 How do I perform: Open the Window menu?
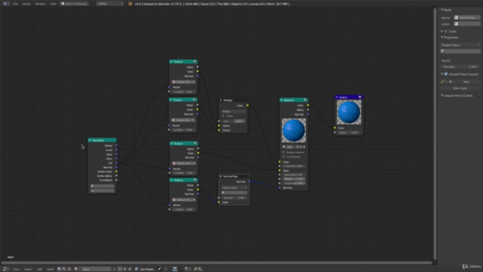pyautogui.click(x=40, y=4)
